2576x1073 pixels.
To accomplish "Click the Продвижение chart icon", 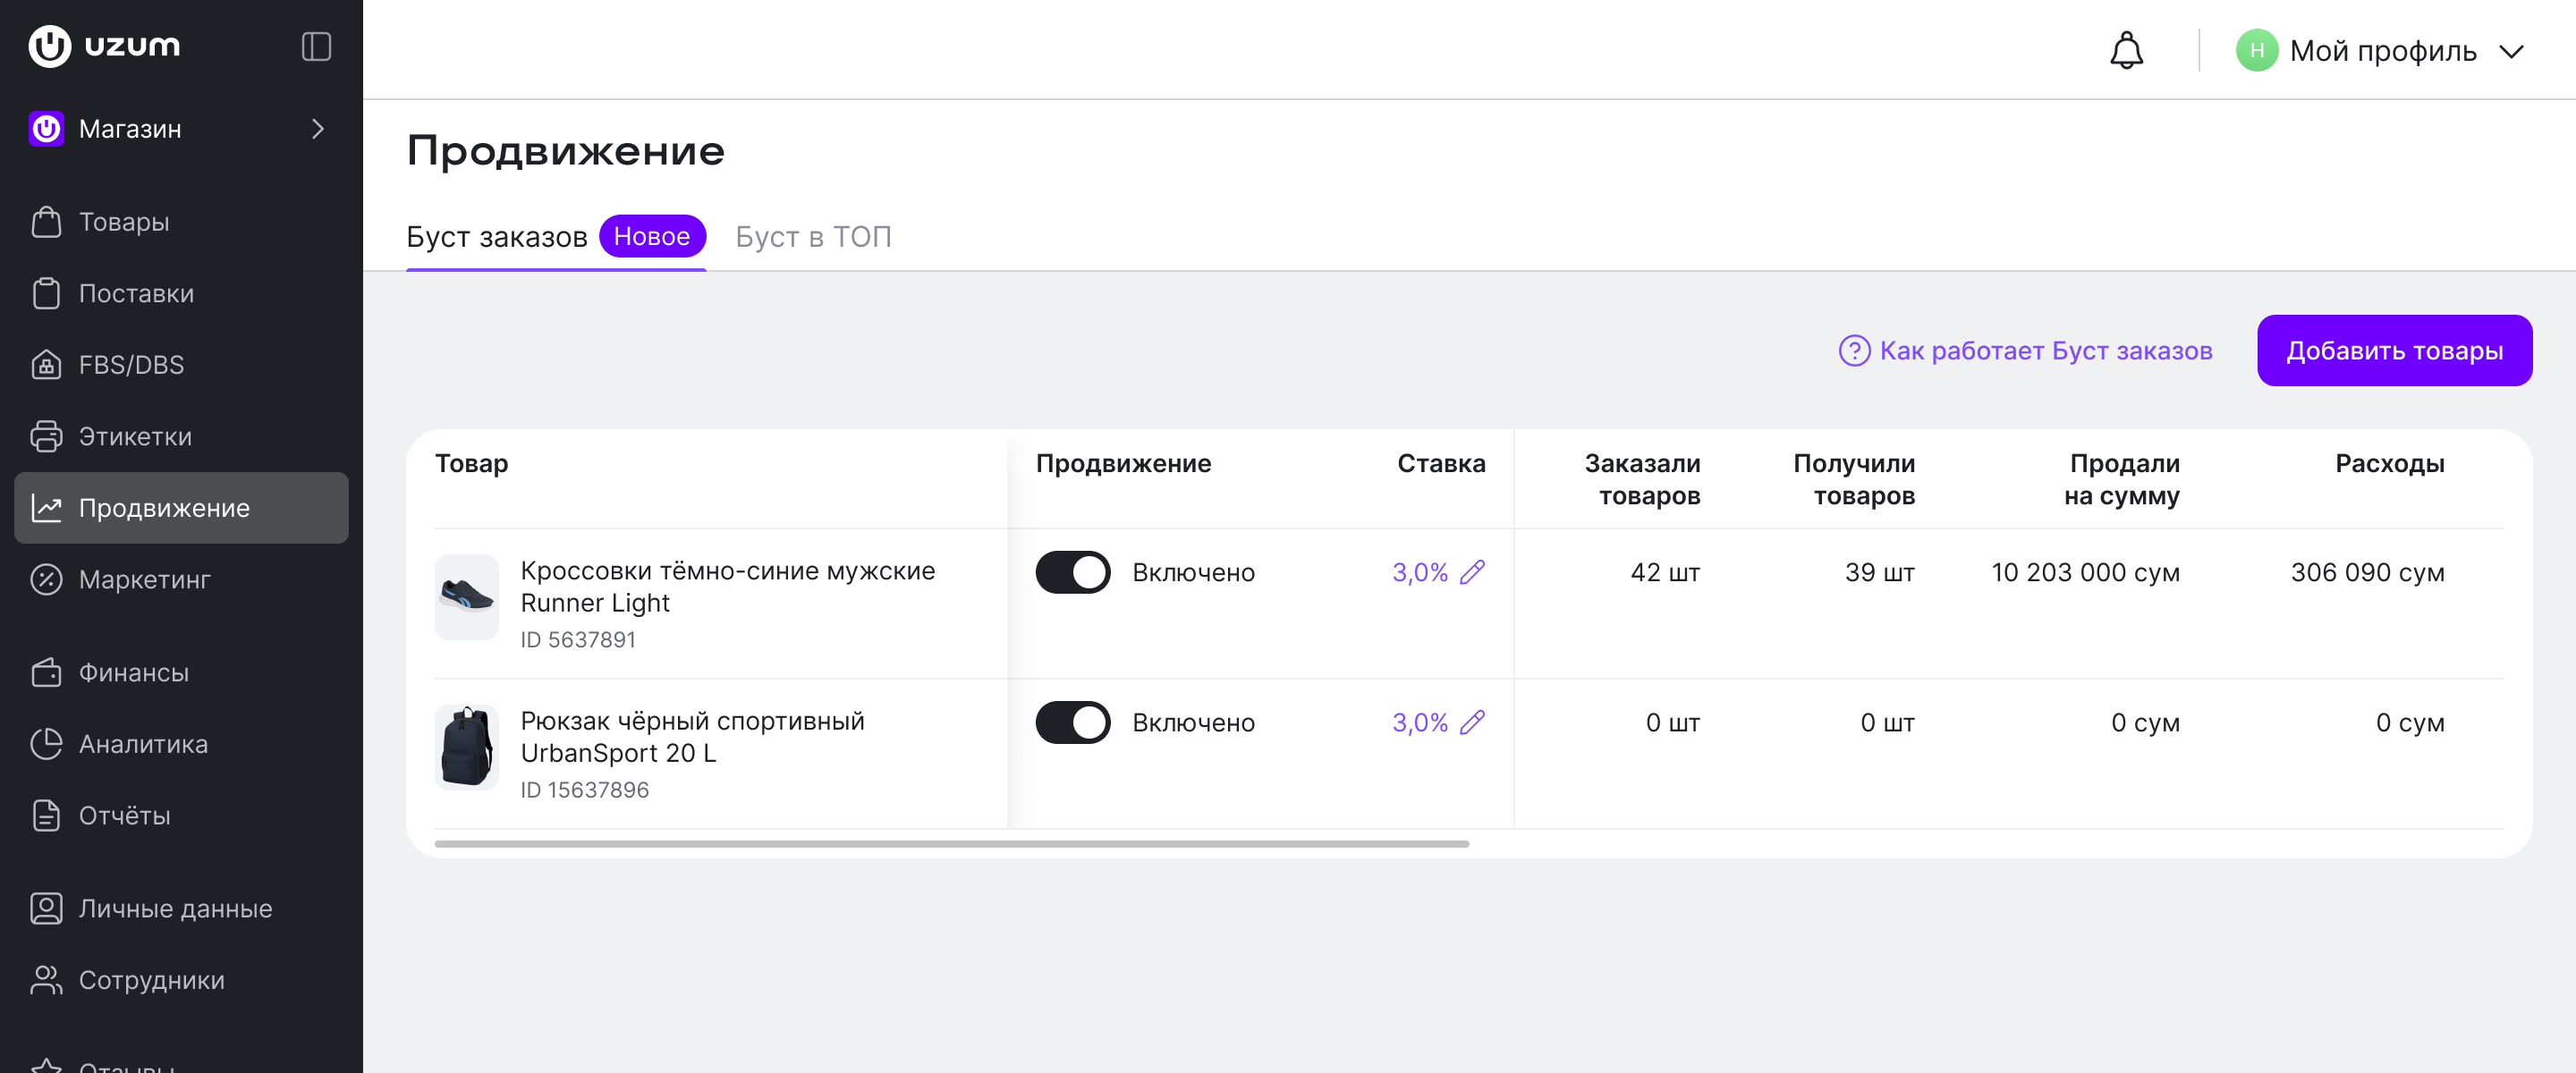I will [46, 508].
